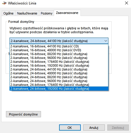
Task: Choose 16-bitowe, 88200 Hz studio quality
Action: point(59,54)
